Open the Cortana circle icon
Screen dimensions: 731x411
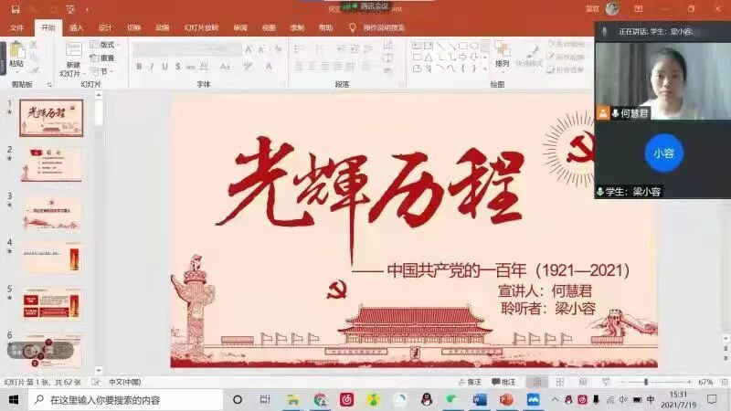tap(238, 400)
